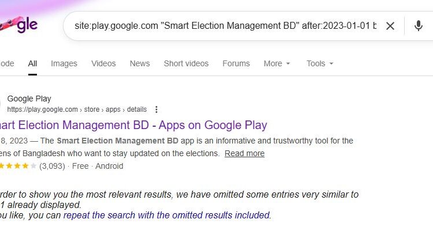Click the yellow star rating of the result
This screenshot has height=242, width=433.
point(17,166)
